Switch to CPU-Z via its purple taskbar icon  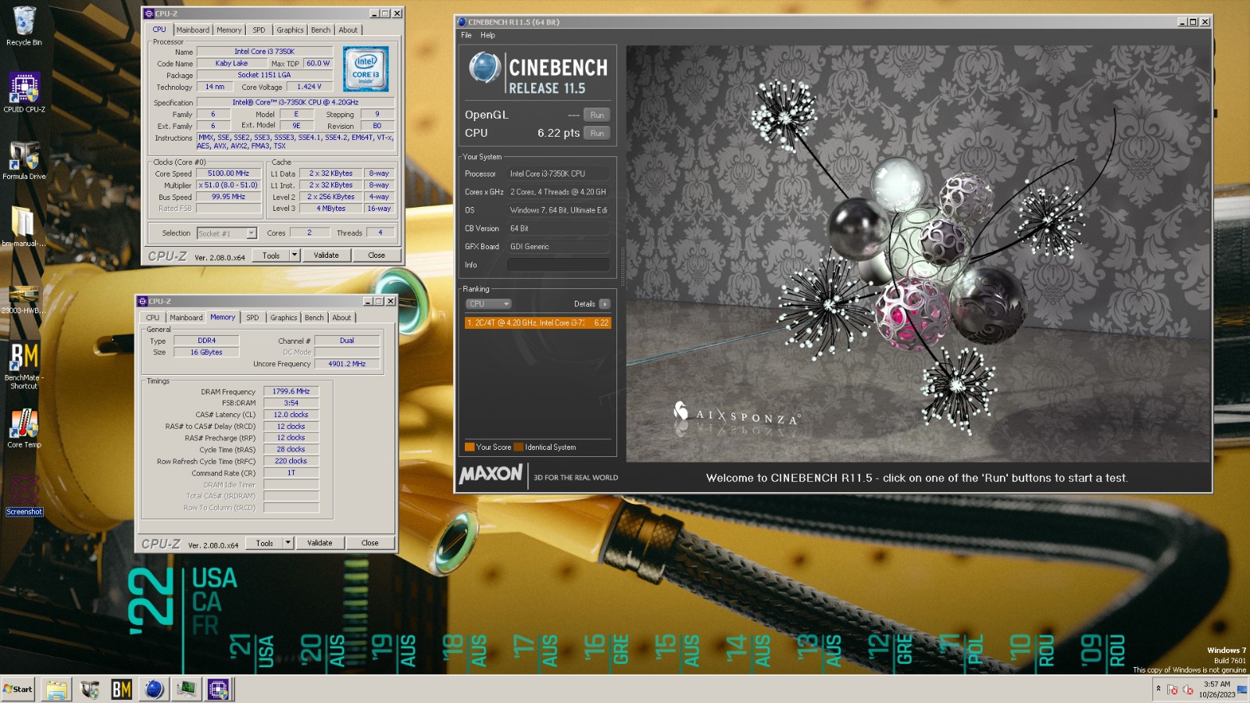tap(218, 689)
